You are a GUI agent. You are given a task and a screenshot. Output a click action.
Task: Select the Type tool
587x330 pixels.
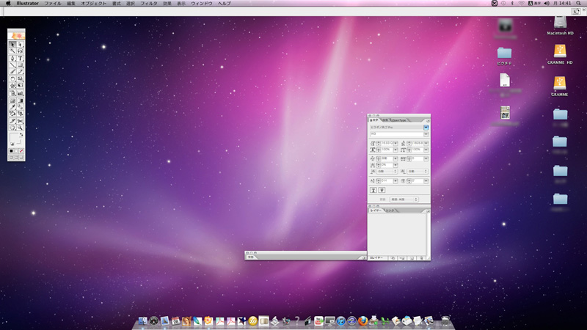point(20,59)
